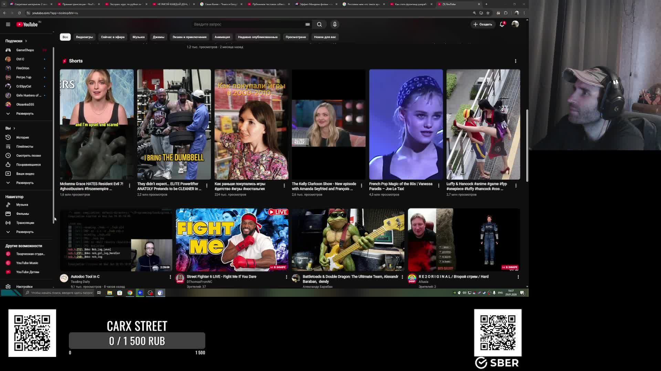
Task: Select the 'Видеоигры' filter chip
Action: pyautogui.click(x=84, y=37)
